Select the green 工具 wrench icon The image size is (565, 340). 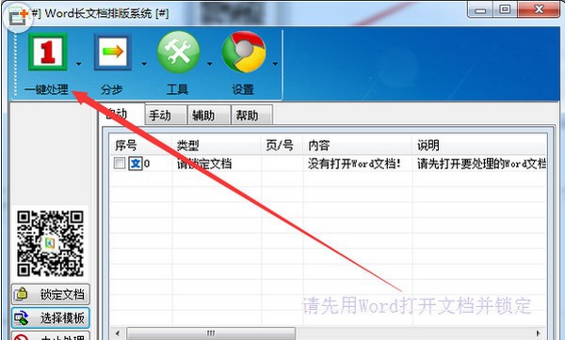coord(178,52)
